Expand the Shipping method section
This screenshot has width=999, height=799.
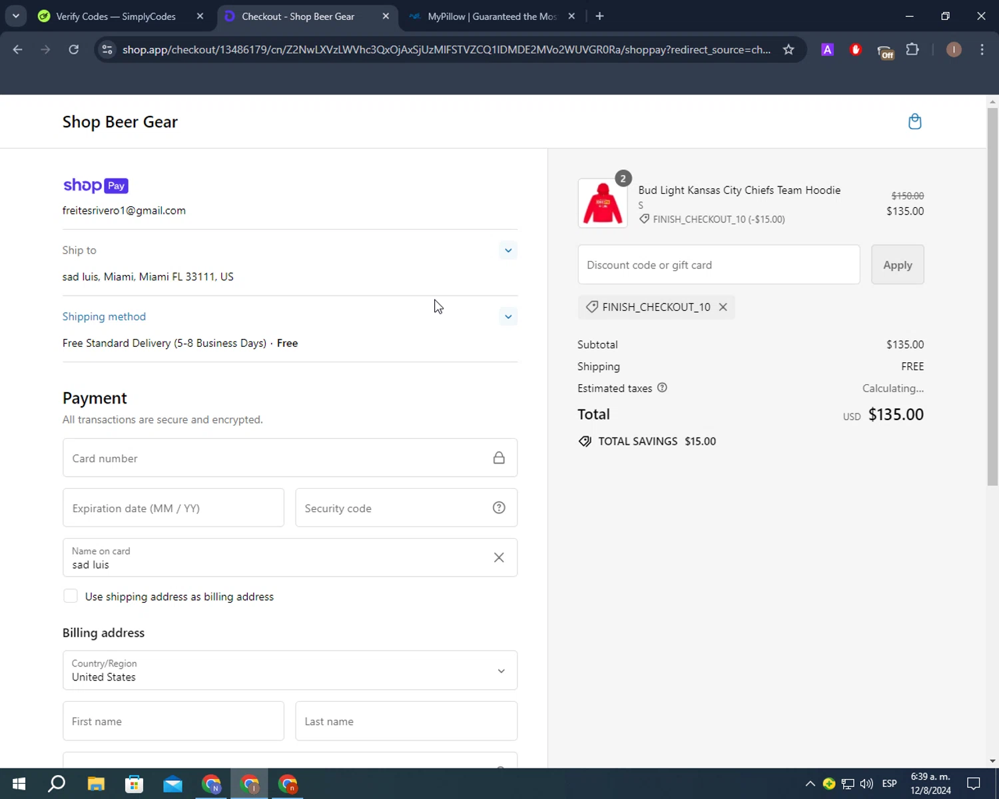pyautogui.click(x=508, y=316)
